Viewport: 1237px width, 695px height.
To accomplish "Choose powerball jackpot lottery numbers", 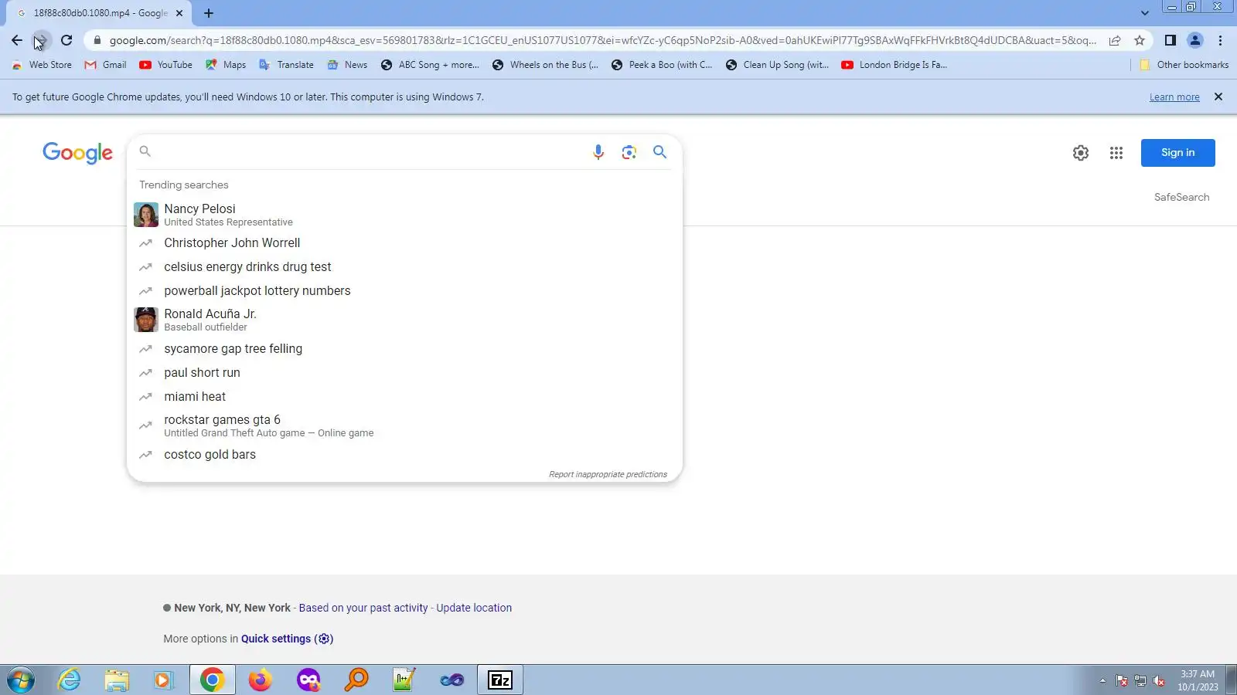I will tap(404, 291).
